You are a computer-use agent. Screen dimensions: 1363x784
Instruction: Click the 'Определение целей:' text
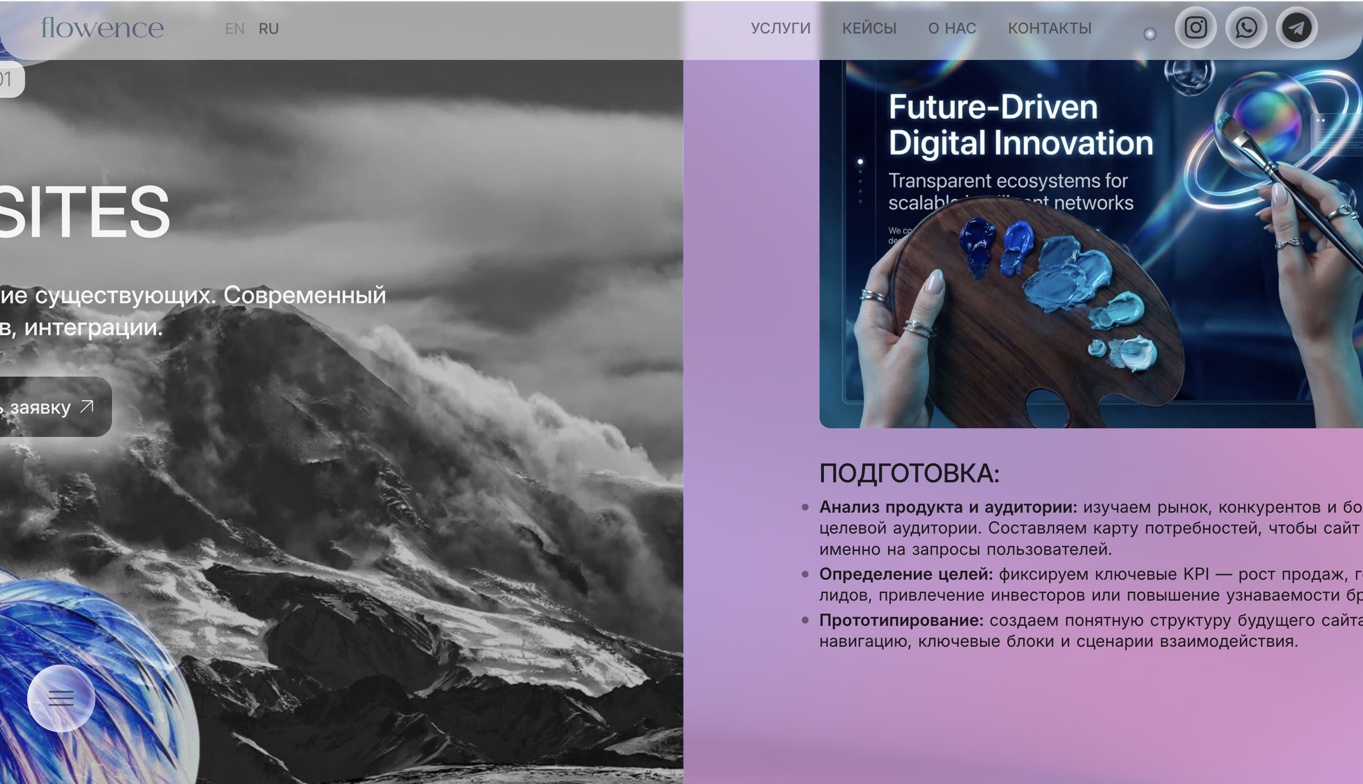[x=906, y=574]
